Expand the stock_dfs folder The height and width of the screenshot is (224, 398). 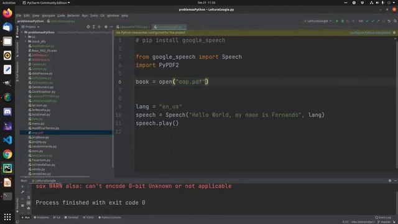(25, 42)
